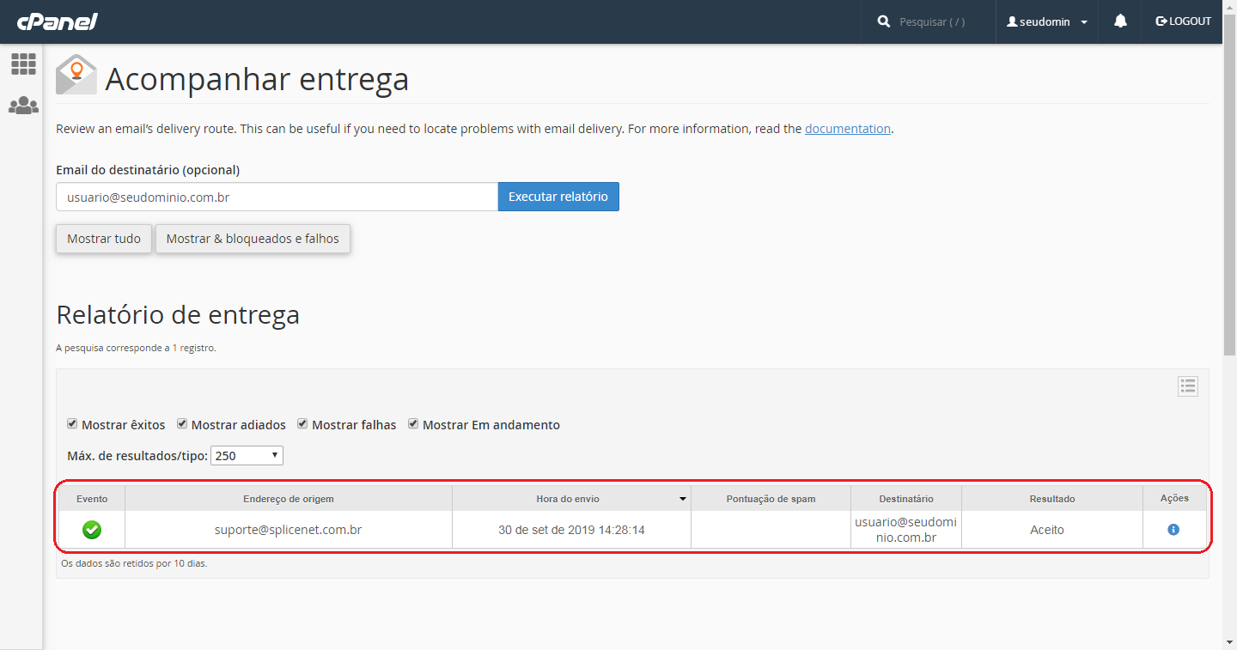The width and height of the screenshot is (1237, 650).
Task: Open the info action icon for usuario@seudominio.com.br
Action: [x=1173, y=530]
